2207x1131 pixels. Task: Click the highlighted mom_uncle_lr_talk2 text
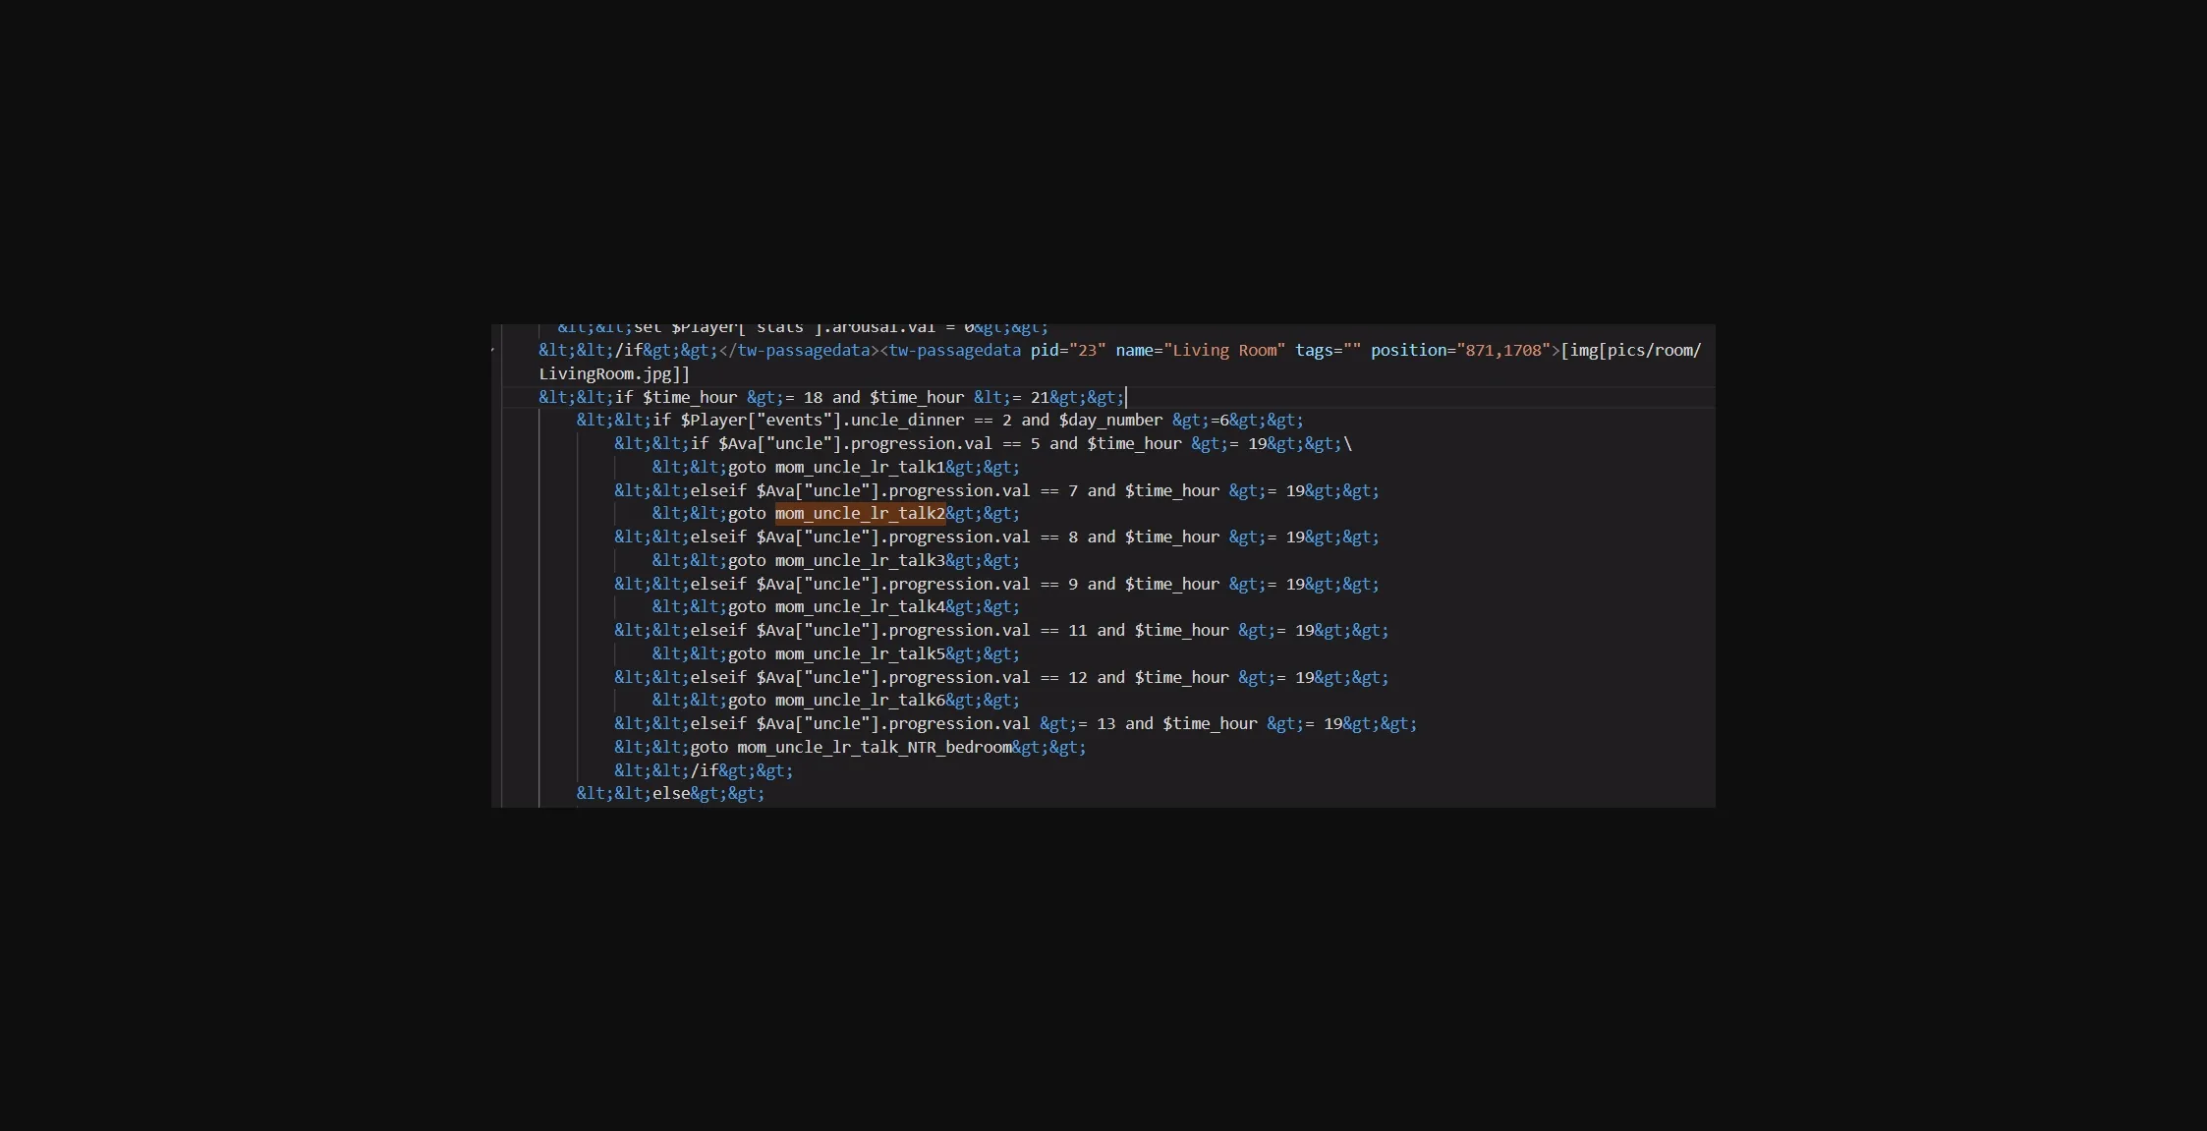[x=860, y=513]
